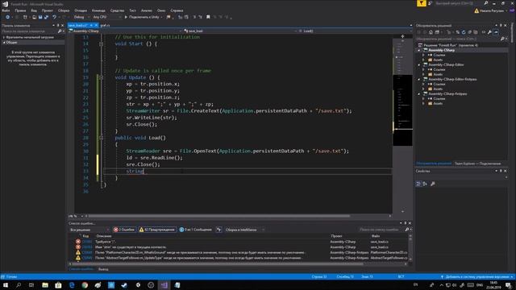The image size is (516, 290).
Task: Click the Undo arrow in main toolbar
Action: (x=54, y=17)
